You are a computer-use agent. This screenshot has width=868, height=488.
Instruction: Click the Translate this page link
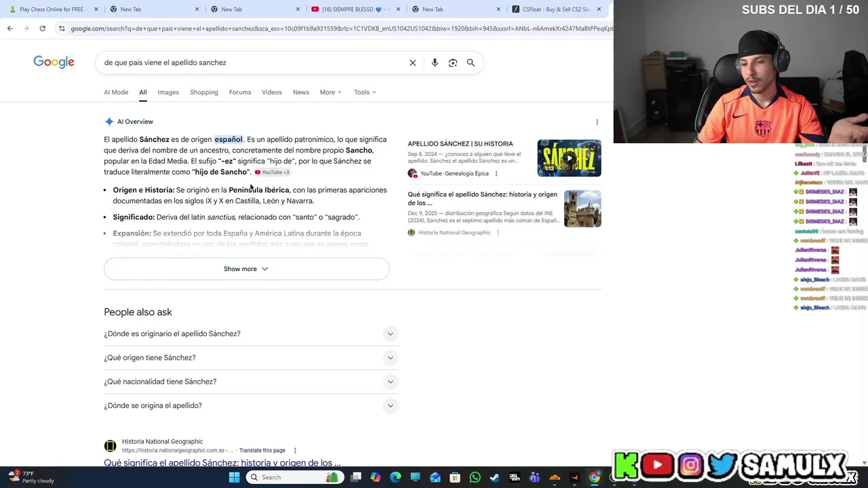tap(262, 451)
